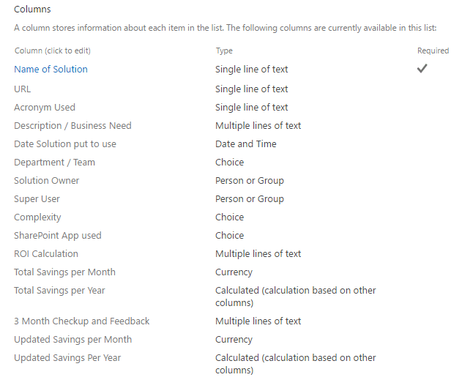Viewport: 462px width, 380px height.
Task: Open the Complexity column settings
Action: pos(37,217)
